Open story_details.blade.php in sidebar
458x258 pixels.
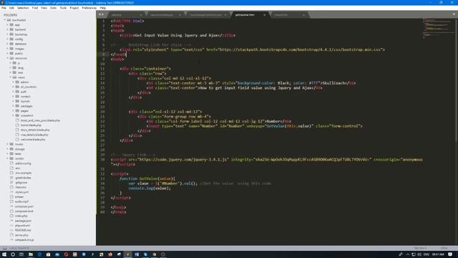tap(35, 130)
